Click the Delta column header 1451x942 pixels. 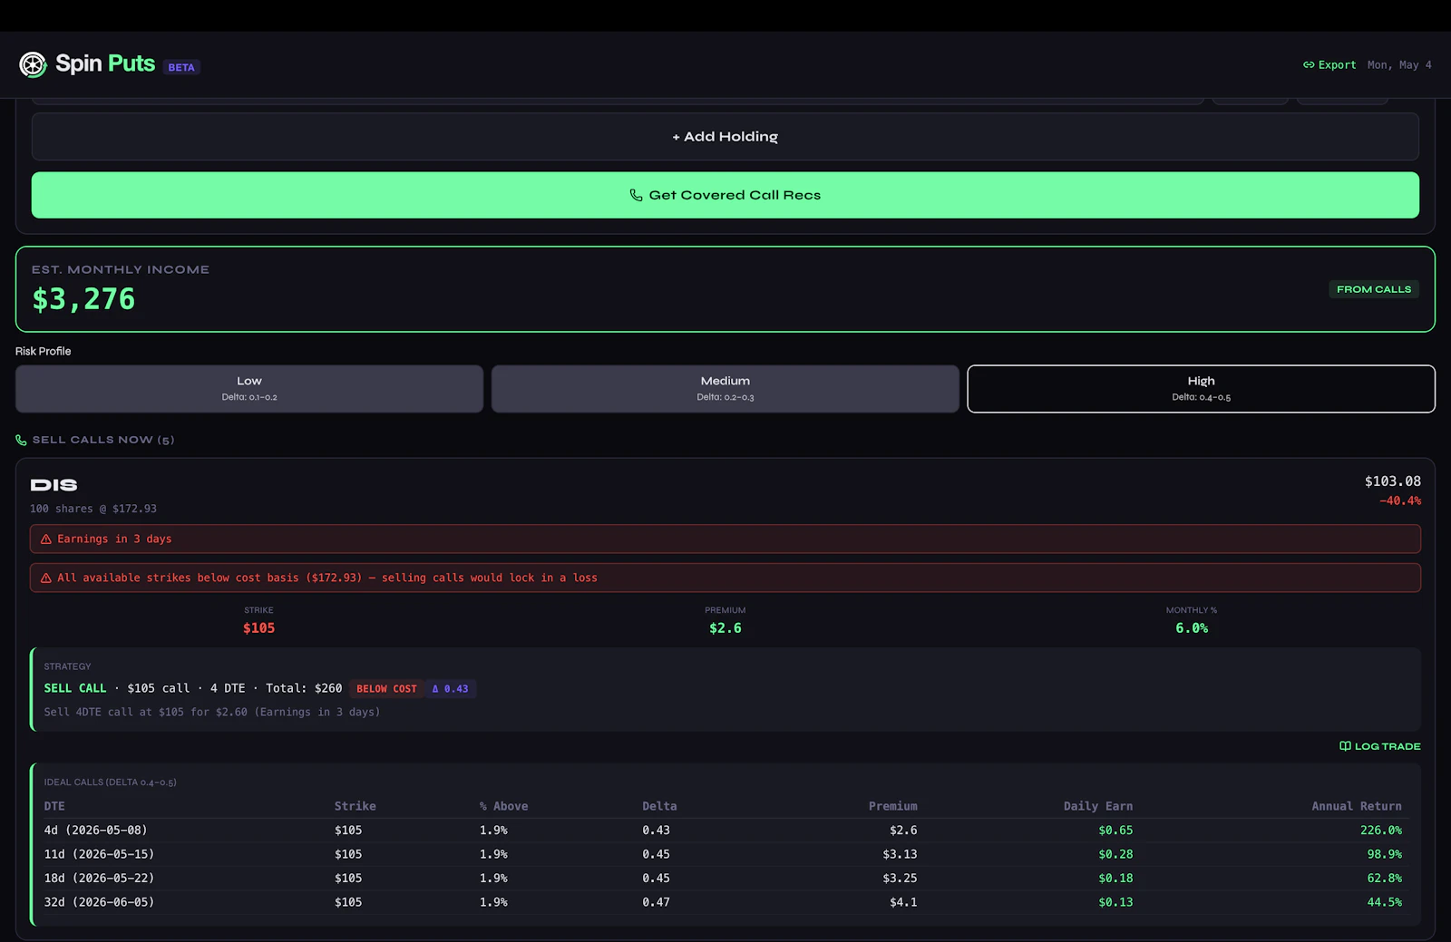pos(659,806)
